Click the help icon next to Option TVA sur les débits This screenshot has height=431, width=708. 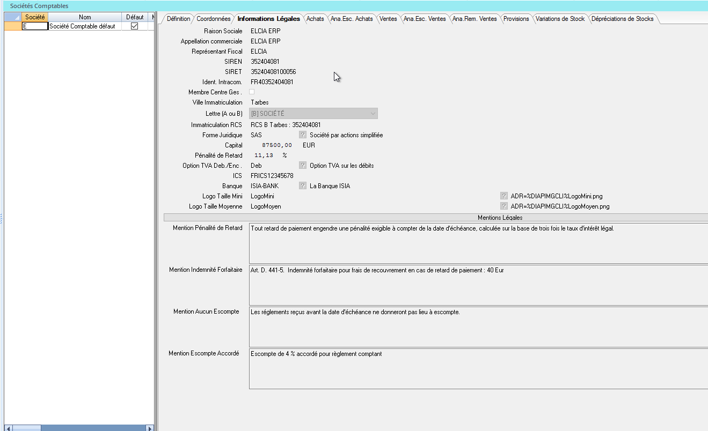302,165
